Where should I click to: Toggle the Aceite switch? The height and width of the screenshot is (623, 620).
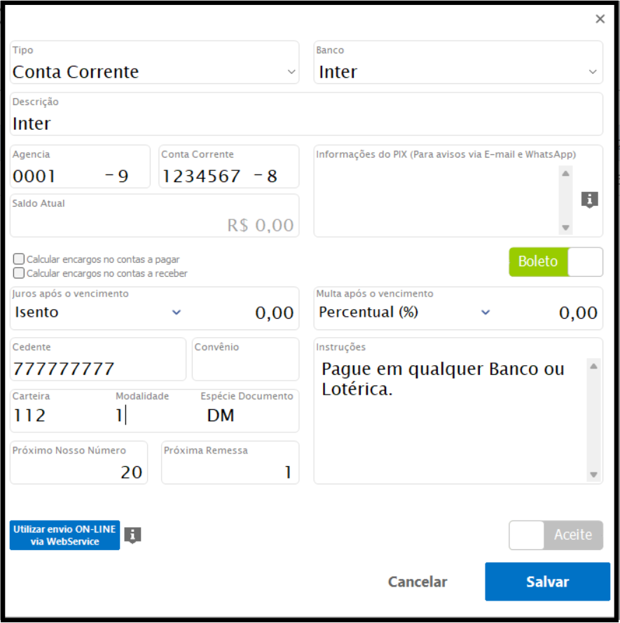coord(556,535)
